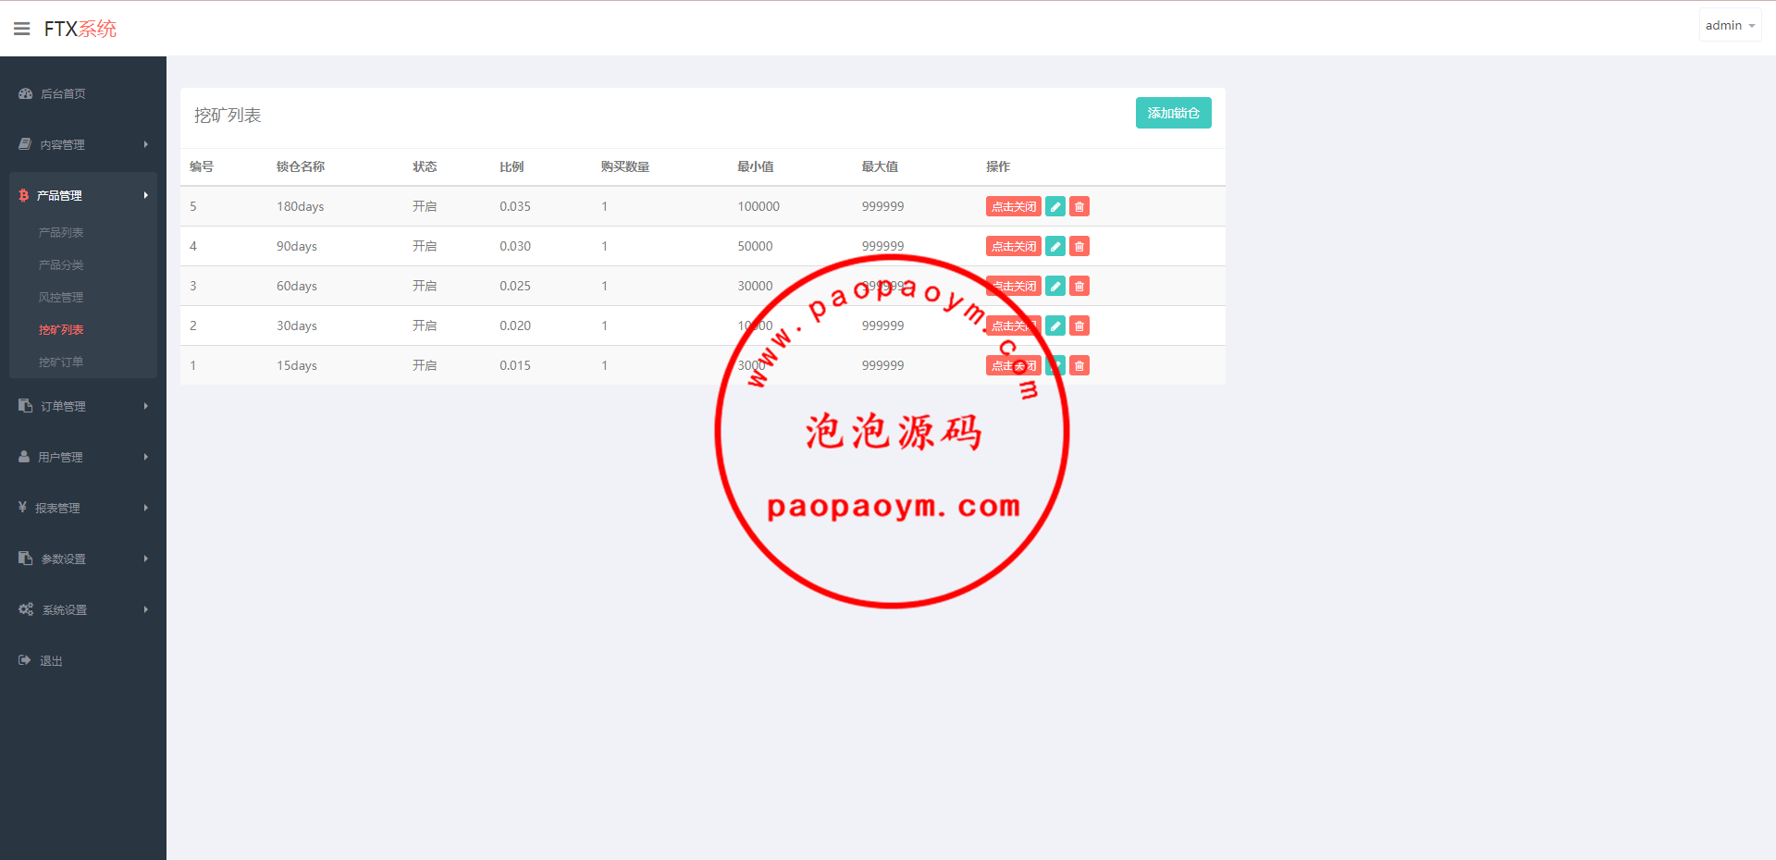Open 挖矿订单 submenu item
The height and width of the screenshot is (860, 1776).
point(61,362)
